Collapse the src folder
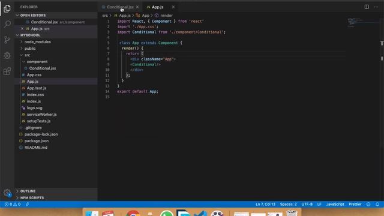This screenshot has height=216, width=384. pos(27,55)
